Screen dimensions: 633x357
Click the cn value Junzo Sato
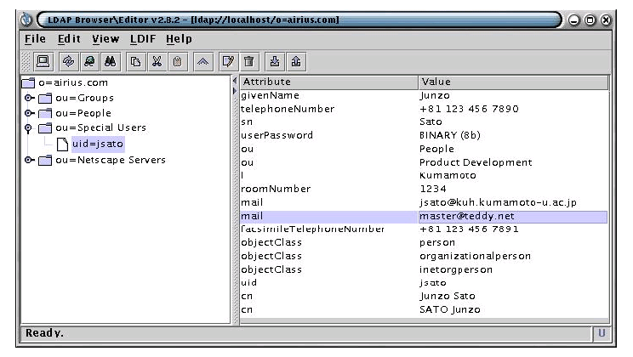click(447, 296)
